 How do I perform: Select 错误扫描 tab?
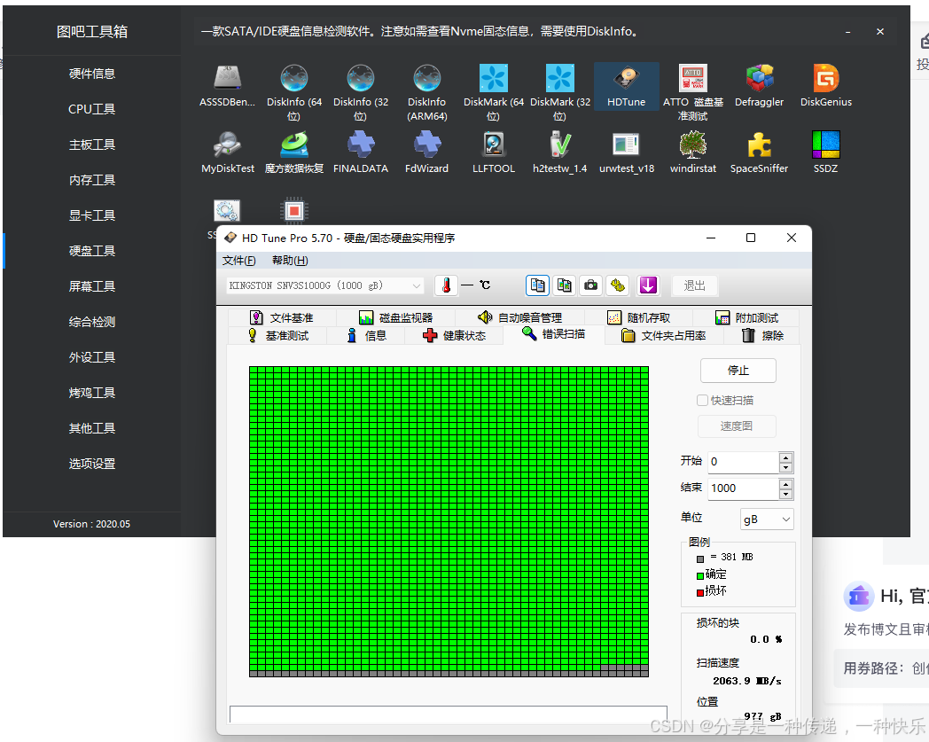554,334
